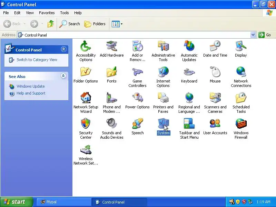The width and height of the screenshot is (276, 207).
Task: Open the Help menu
Action: click(78, 13)
